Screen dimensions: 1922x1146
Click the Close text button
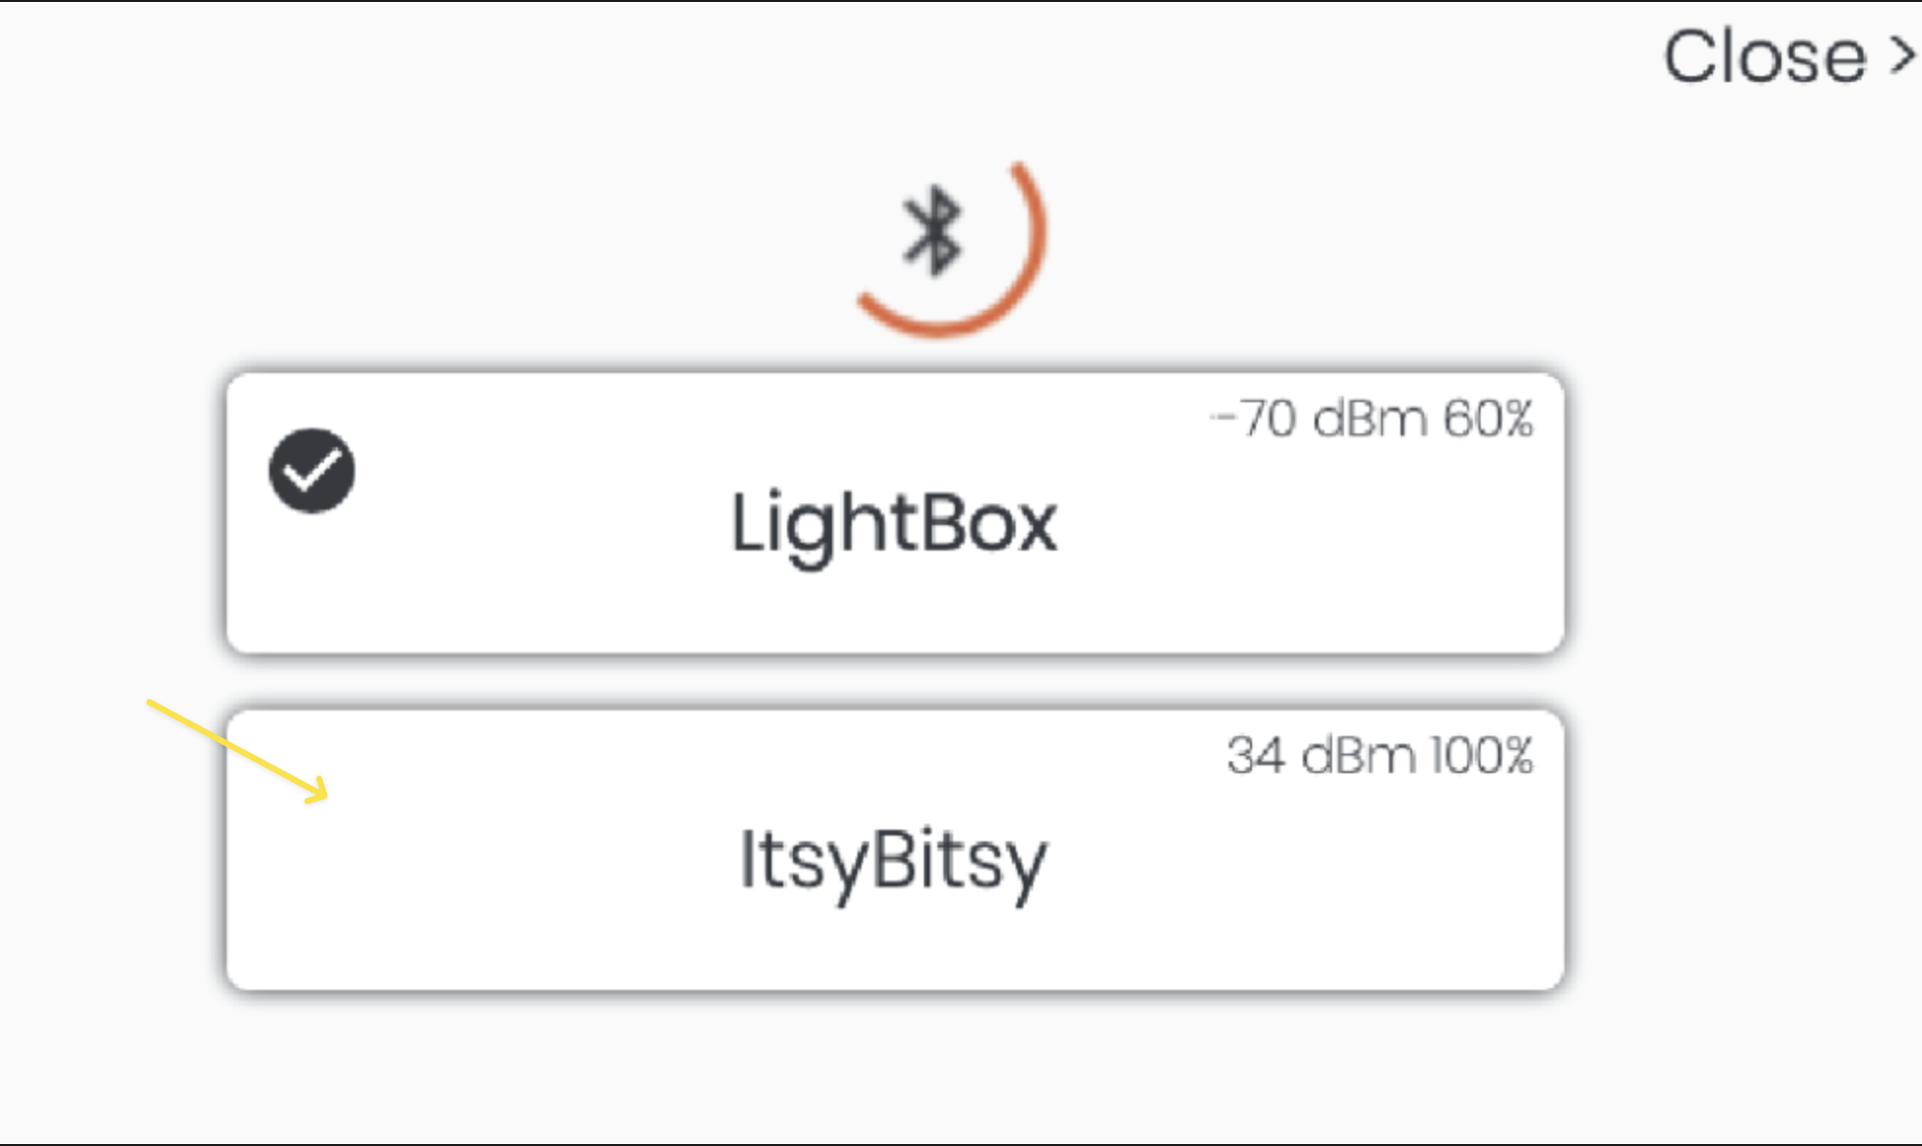(1765, 57)
